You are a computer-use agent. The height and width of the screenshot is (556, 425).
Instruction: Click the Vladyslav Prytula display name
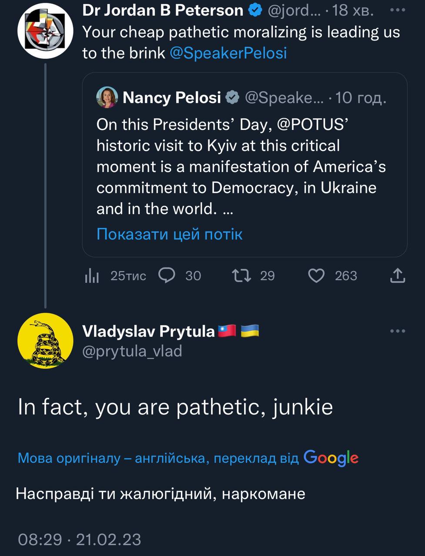pos(148,331)
